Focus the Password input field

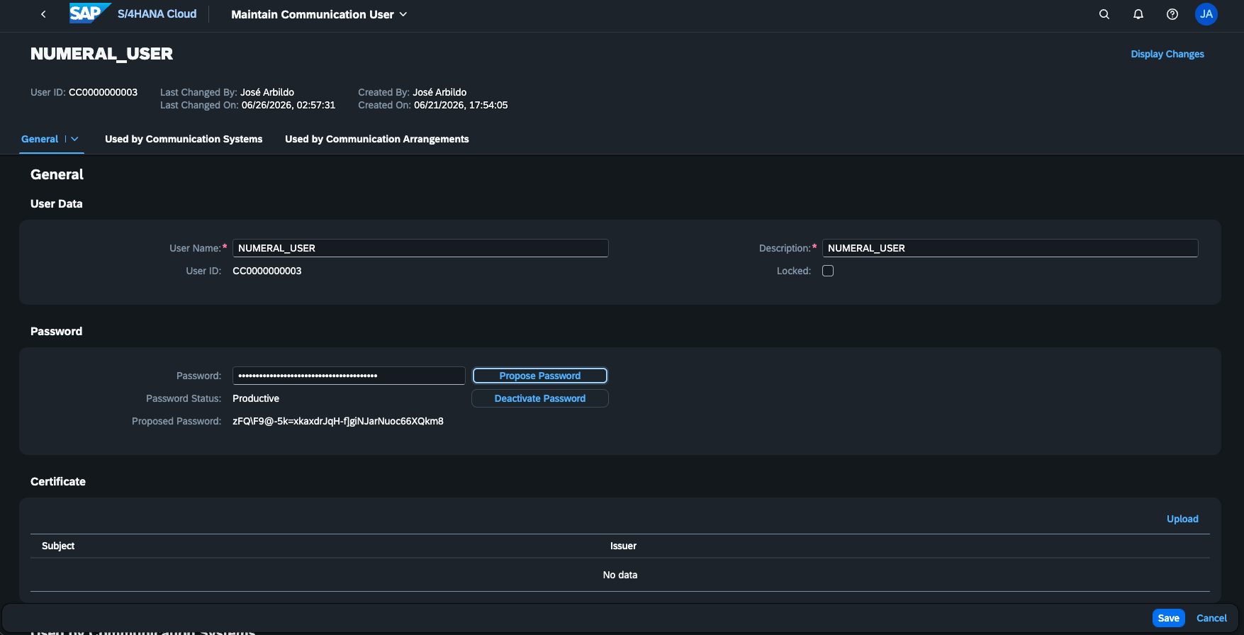tap(349, 376)
